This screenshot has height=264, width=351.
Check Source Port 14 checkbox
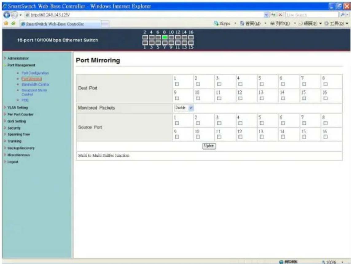283,137
